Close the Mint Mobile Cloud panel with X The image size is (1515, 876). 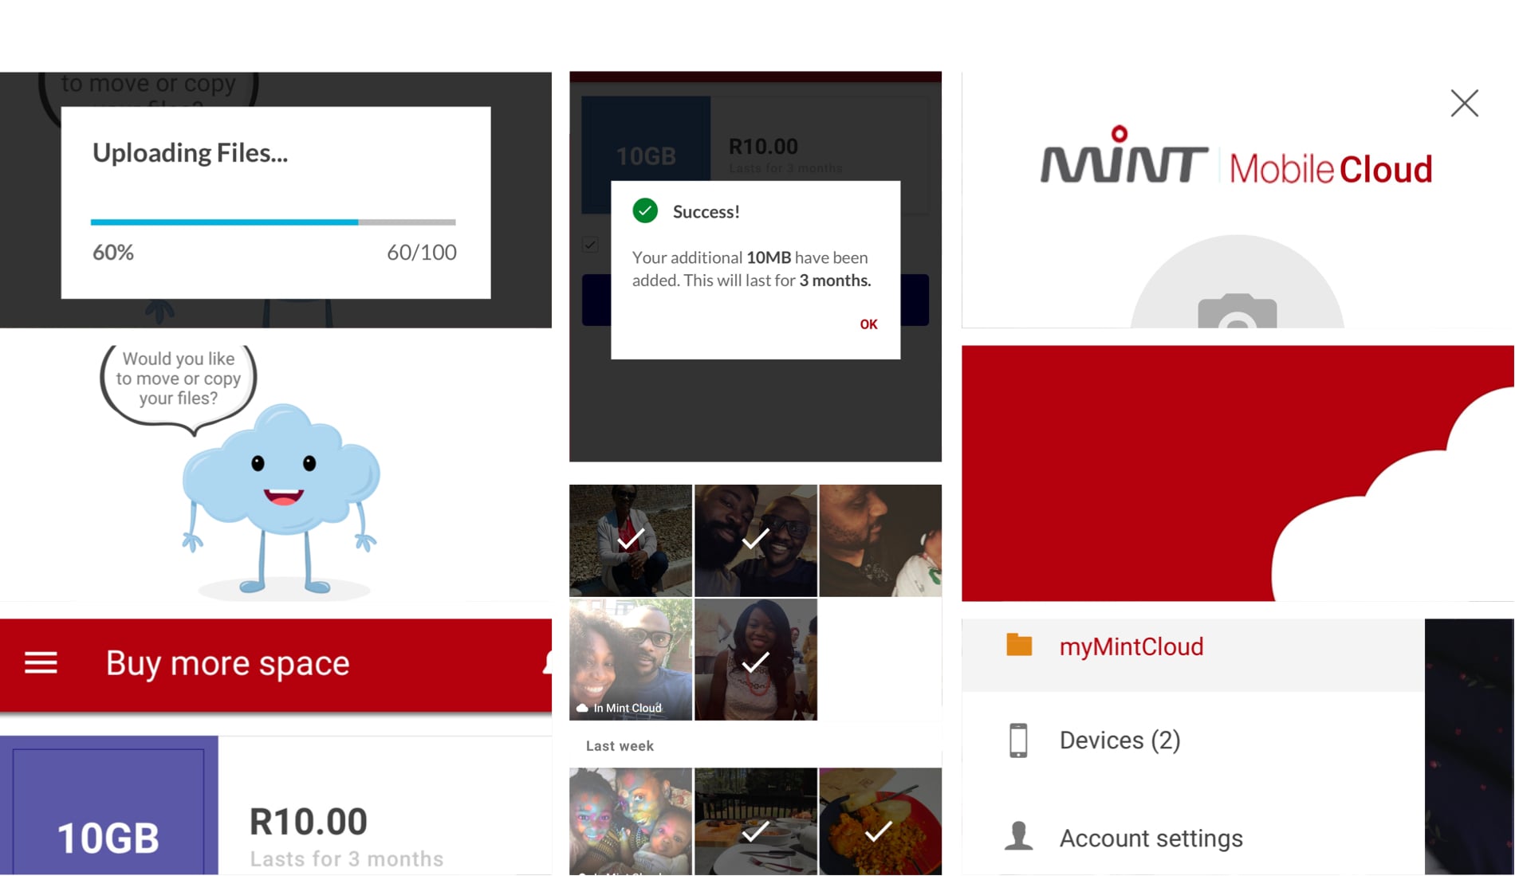click(x=1464, y=104)
